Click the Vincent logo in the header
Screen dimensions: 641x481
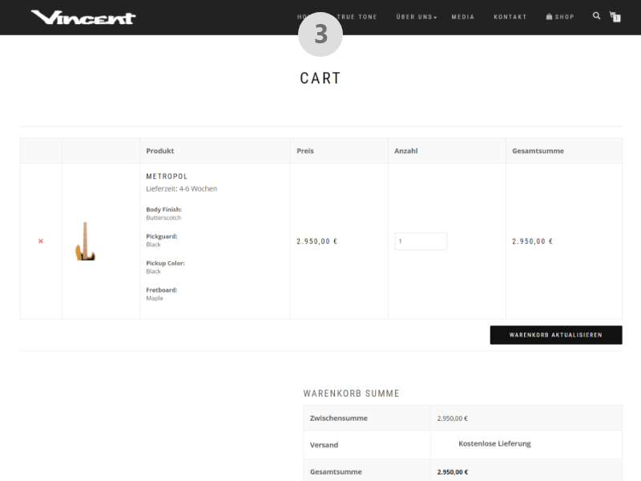[83, 17]
